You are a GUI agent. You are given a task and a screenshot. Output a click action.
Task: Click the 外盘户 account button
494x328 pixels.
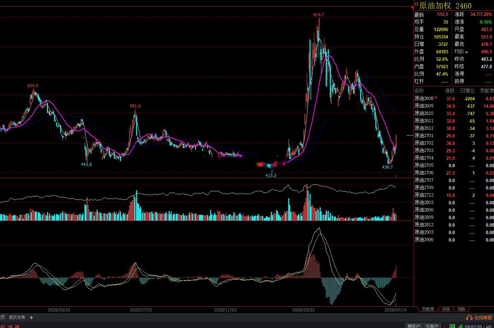(x=432, y=326)
